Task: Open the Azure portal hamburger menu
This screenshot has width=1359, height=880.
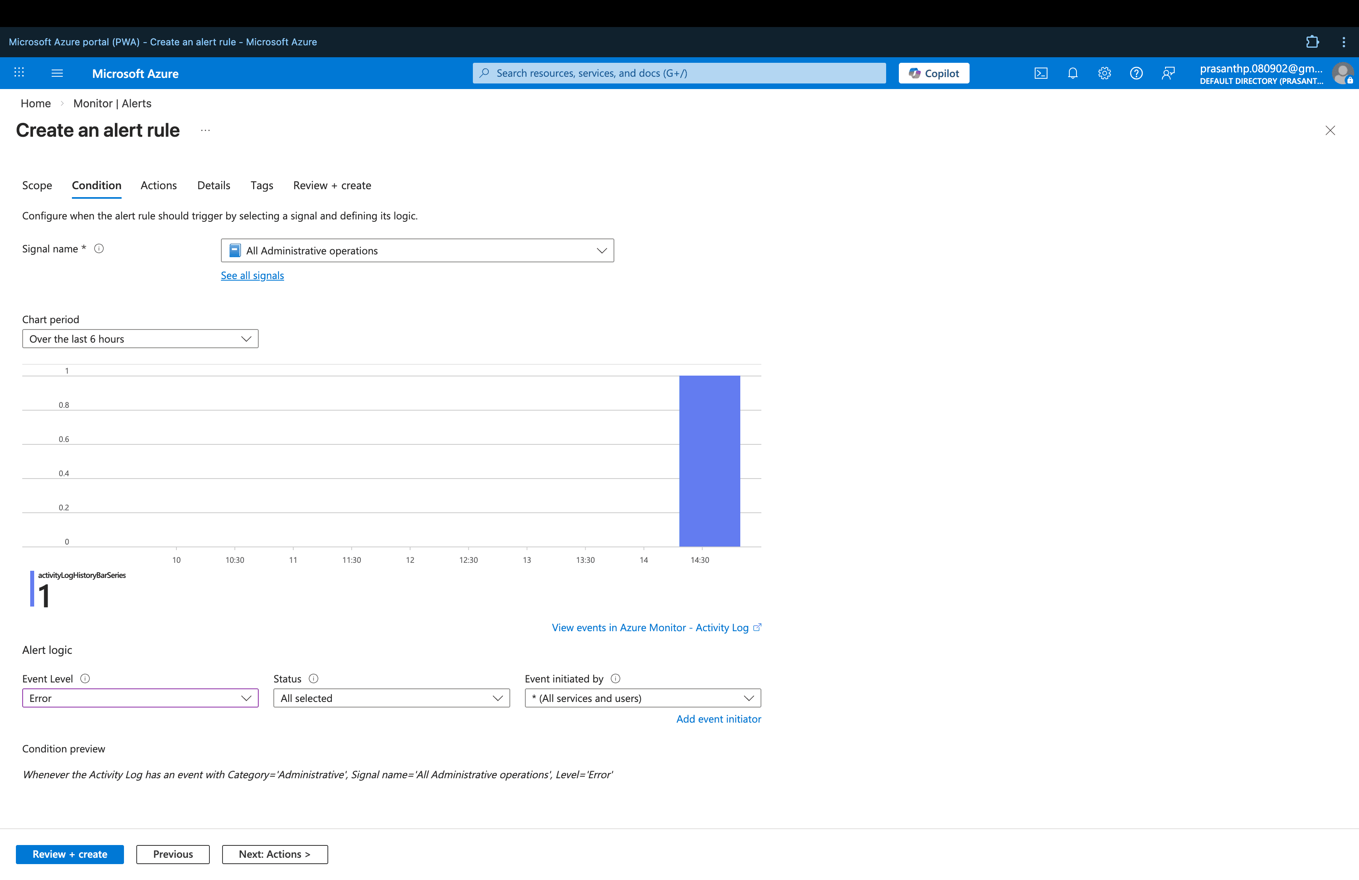Action: 57,73
